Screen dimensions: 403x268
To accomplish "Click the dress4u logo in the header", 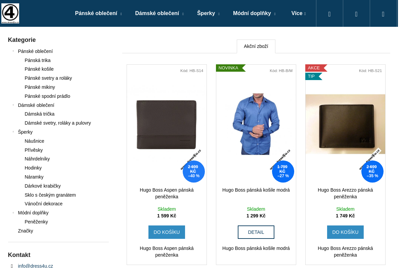I will point(10,13).
